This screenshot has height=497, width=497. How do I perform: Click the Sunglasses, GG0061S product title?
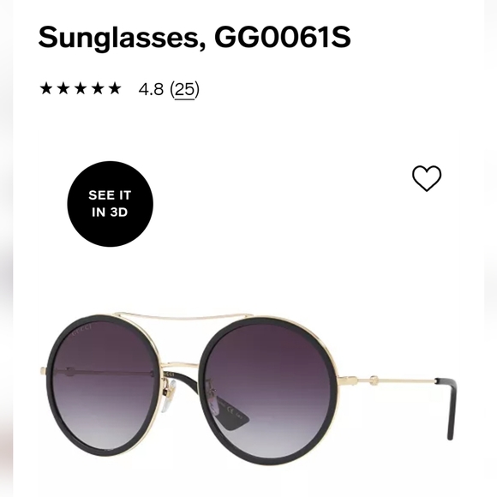point(195,37)
